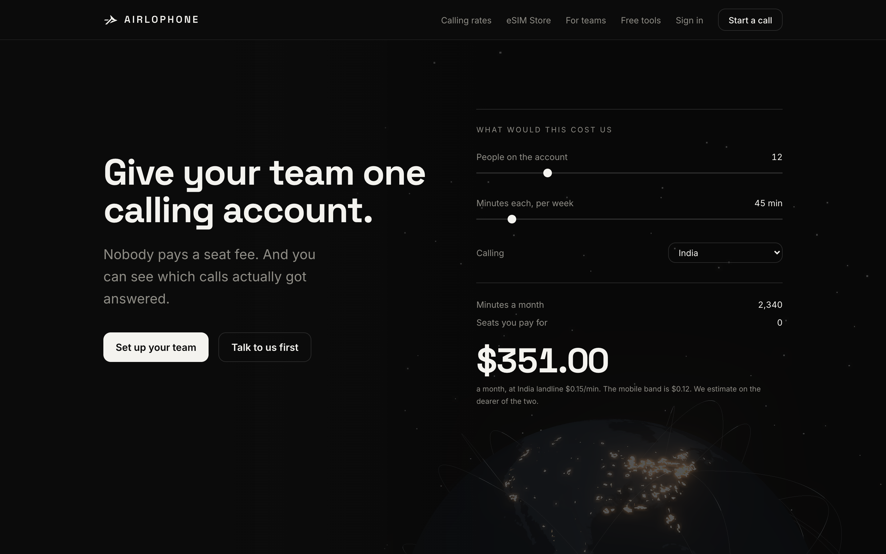Click the Set up your team button
886x554 pixels.
(156, 347)
